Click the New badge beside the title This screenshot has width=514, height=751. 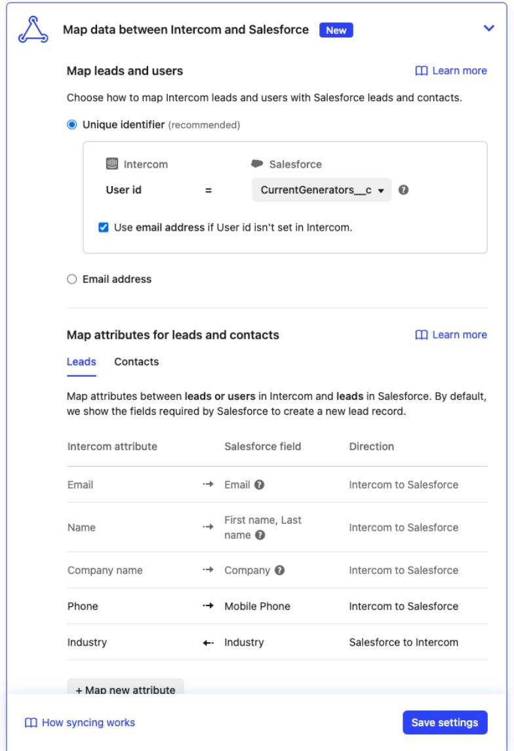(336, 30)
